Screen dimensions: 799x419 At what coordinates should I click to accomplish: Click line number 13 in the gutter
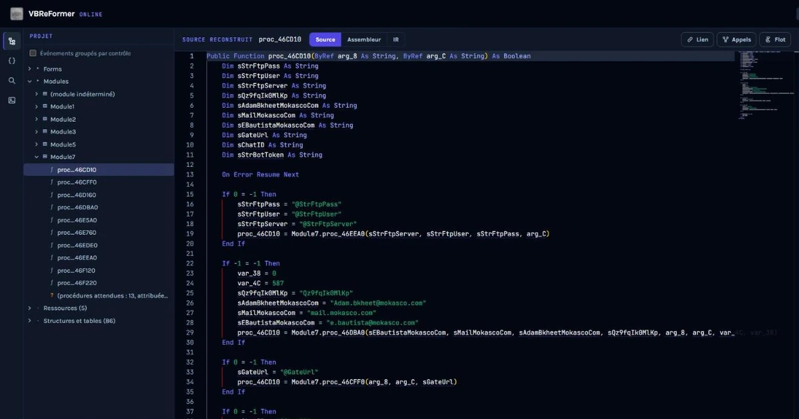point(191,174)
